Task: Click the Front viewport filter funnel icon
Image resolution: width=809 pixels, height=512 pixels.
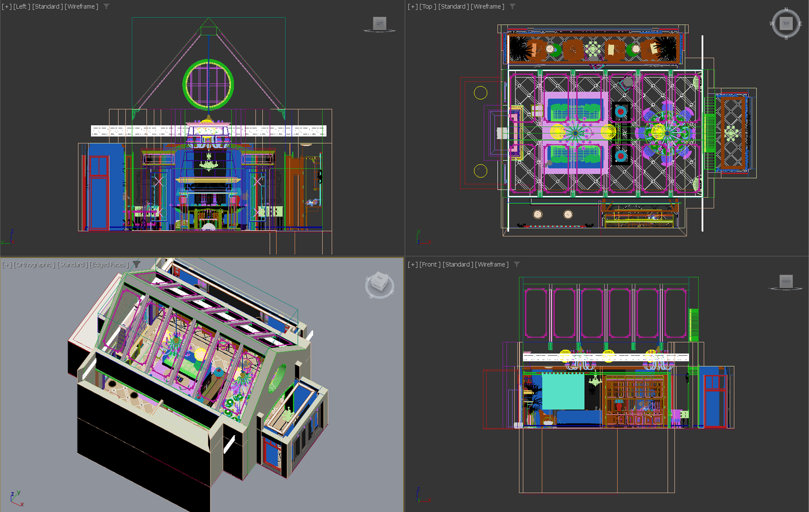Action: click(x=517, y=264)
